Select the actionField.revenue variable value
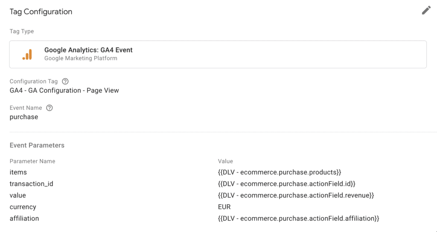 tap(296, 195)
